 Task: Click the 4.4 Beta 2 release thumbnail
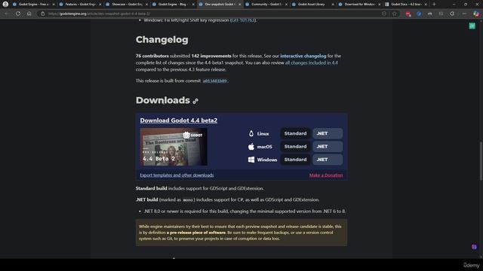tap(174, 147)
